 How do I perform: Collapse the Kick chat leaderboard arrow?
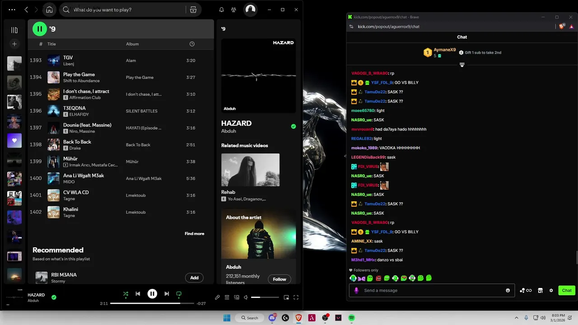(462, 65)
